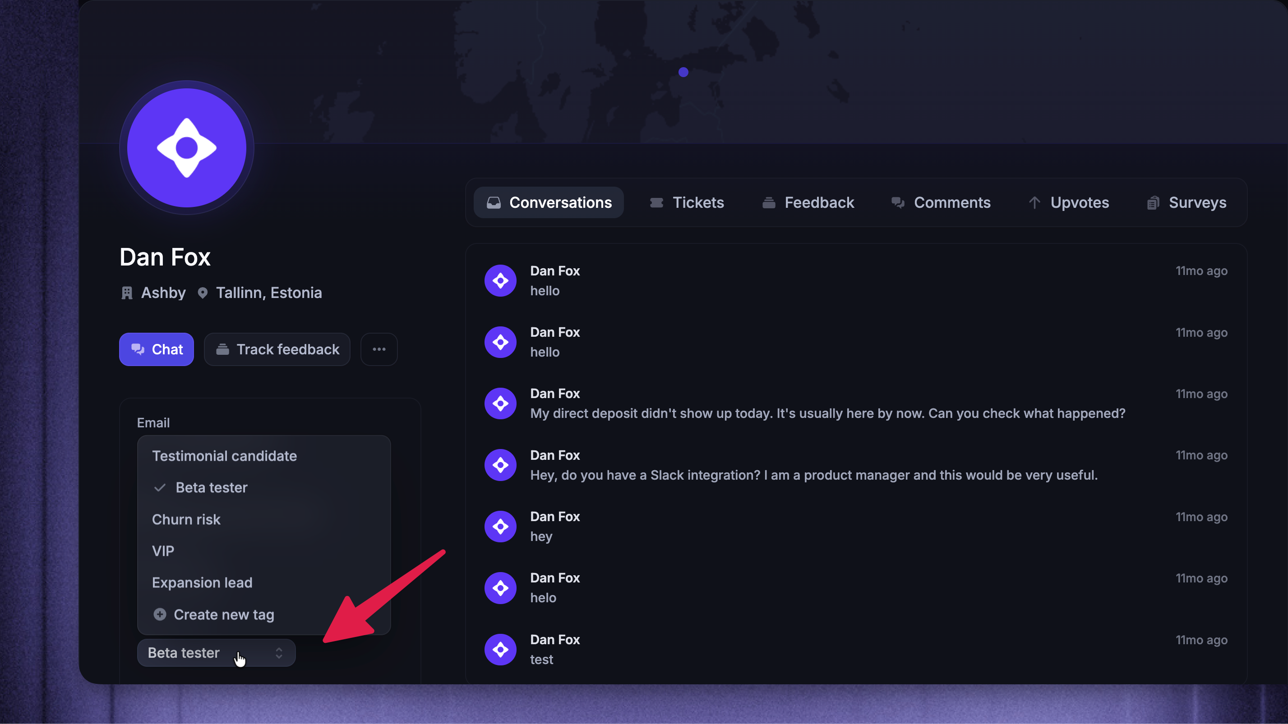Open the three-dots more options button

379,349
